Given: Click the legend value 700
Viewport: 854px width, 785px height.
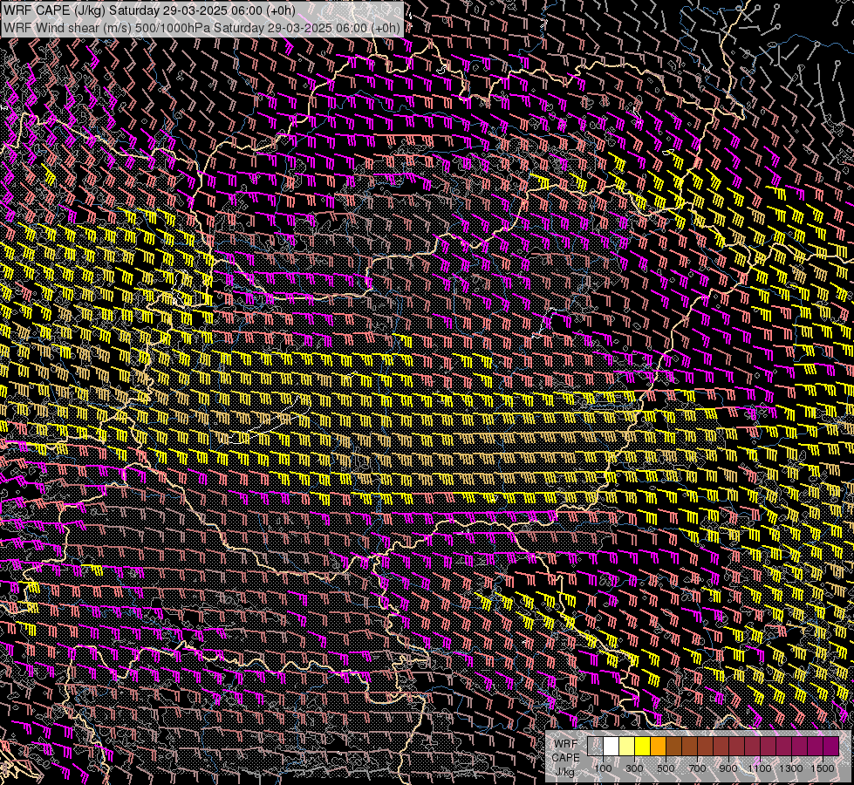Looking at the screenshot, I should pyautogui.click(x=698, y=768).
